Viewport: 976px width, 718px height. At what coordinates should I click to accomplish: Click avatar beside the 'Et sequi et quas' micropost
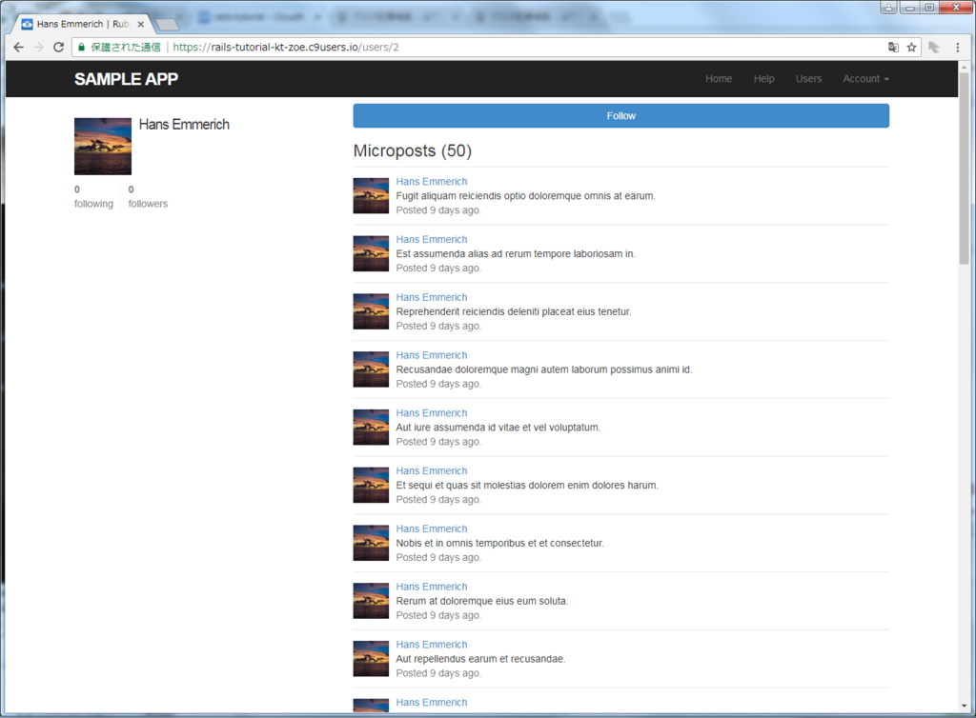(371, 485)
